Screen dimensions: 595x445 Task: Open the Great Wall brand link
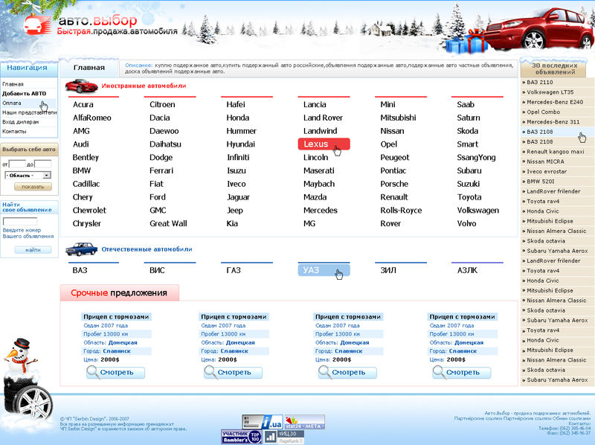168,223
